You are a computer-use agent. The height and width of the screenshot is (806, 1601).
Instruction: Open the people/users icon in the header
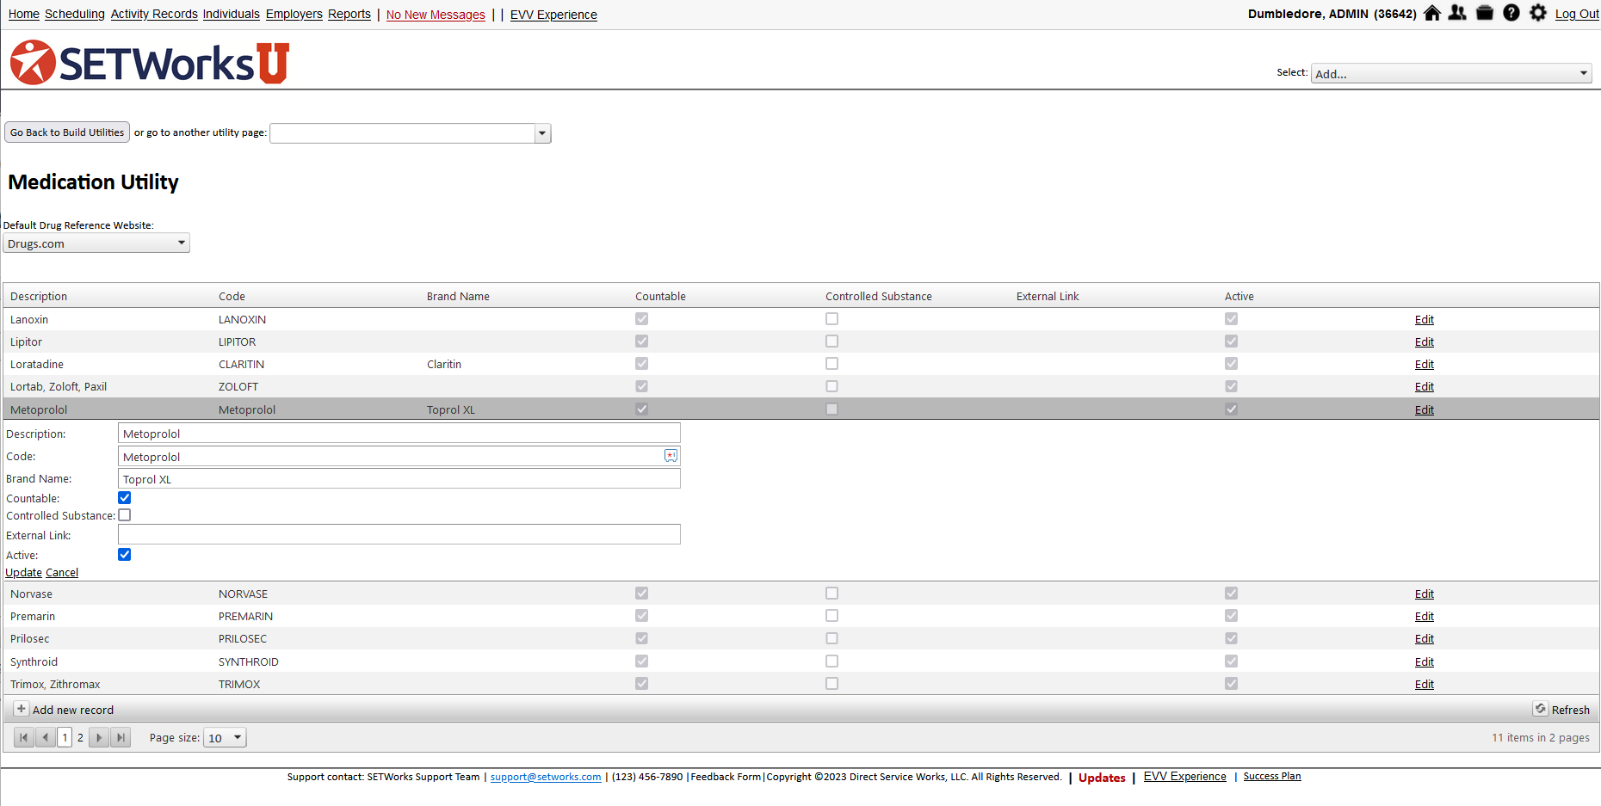click(x=1457, y=13)
